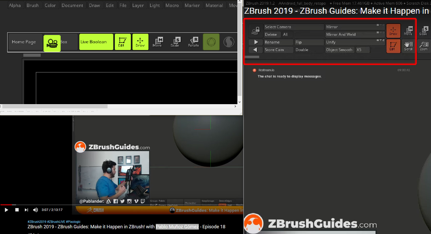Select the yellow Draw tool in left toolbar
Image resolution: width=431 pixels, height=234 pixels.
pyautogui.click(x=140, y=42)
